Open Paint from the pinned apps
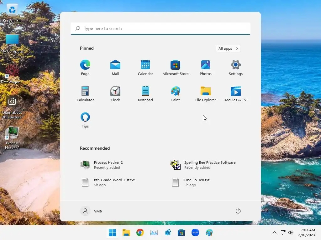The height and width of the screenshot is (240, 321). pyautogui.click(x=176, y=94)
